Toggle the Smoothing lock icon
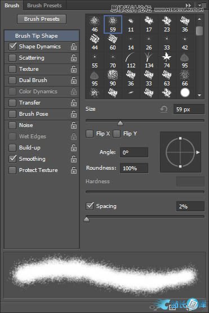This screenshot has height=313, width=209. tap(74, 159)
